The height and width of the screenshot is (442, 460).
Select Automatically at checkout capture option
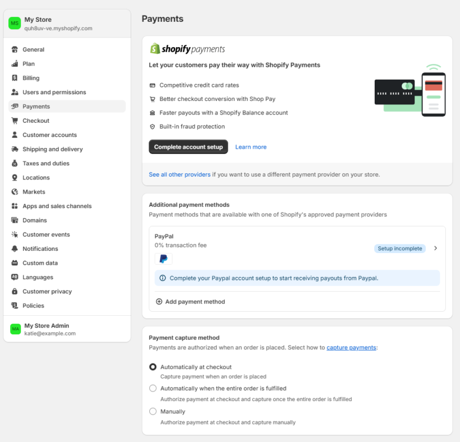click(153, 367)
